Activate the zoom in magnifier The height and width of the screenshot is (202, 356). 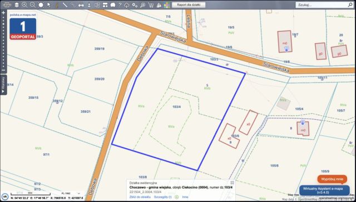click(24, 5)
